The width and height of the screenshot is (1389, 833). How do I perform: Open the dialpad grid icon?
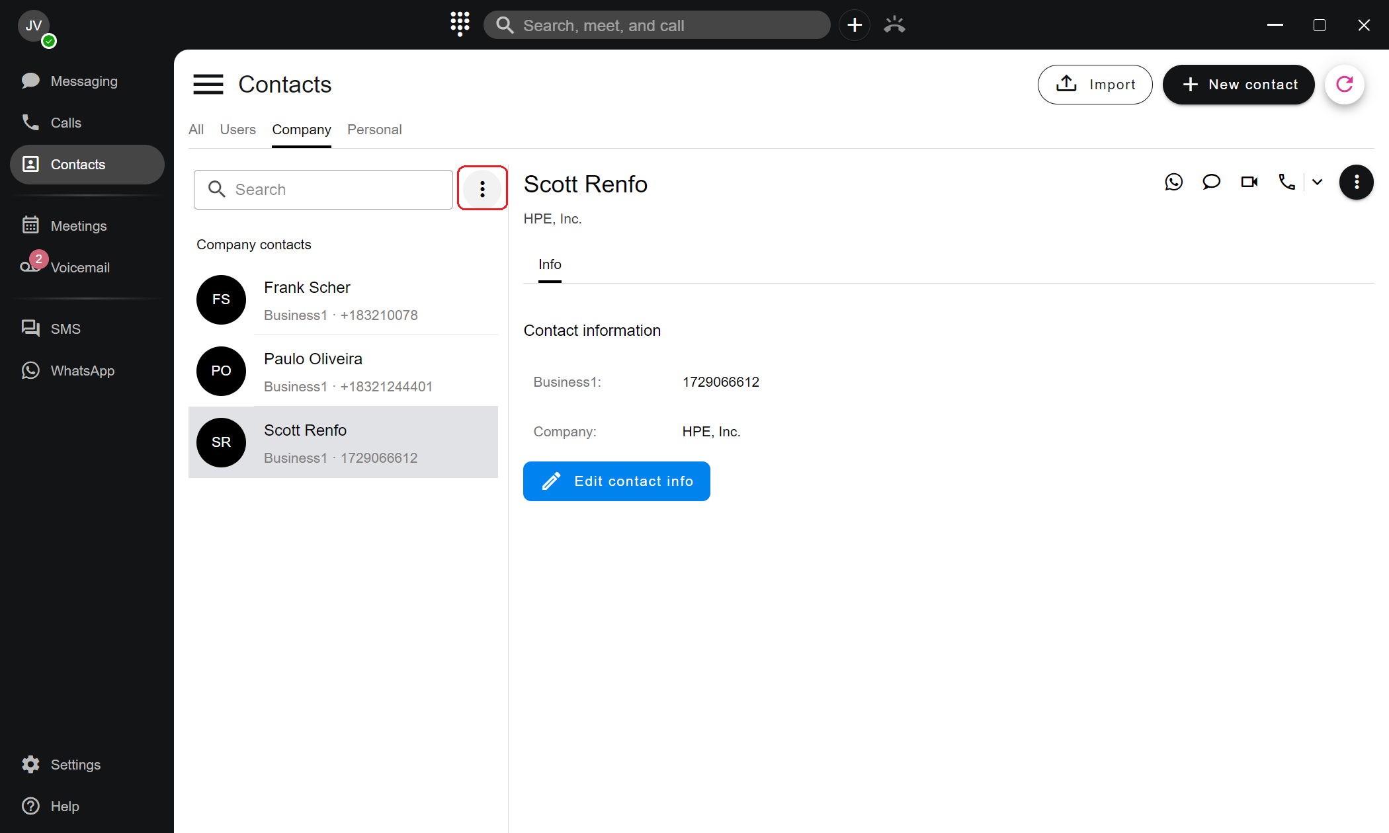pyautogui.click(x=460, y=24)
